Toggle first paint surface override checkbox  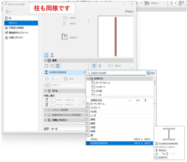[x=53, y=100]
